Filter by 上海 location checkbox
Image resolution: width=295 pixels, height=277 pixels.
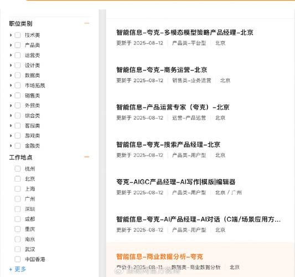(18, 189)
